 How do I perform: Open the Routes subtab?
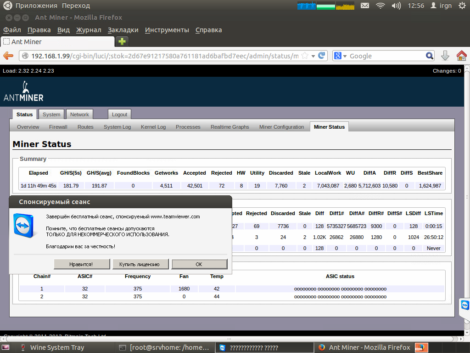(85, 127)
